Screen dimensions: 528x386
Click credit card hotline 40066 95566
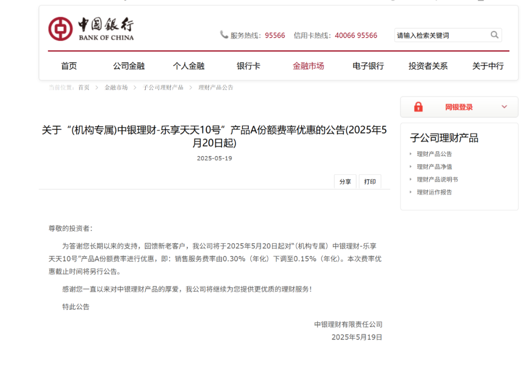pos(356,35)
